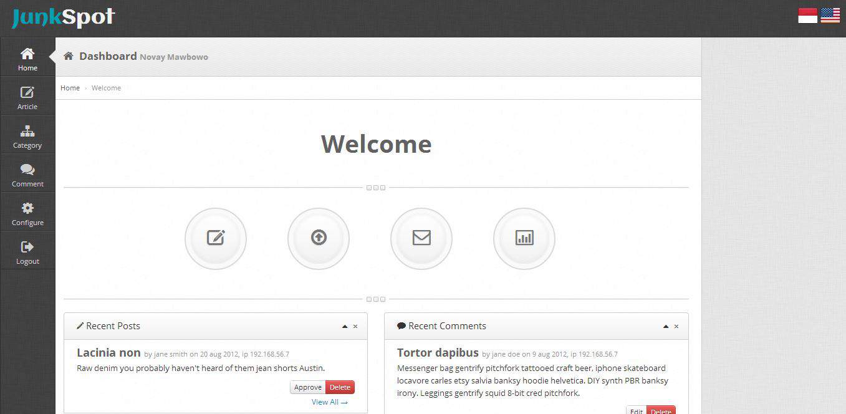Close the Recent Posts panel
The image size is (846, 414).
355,326
